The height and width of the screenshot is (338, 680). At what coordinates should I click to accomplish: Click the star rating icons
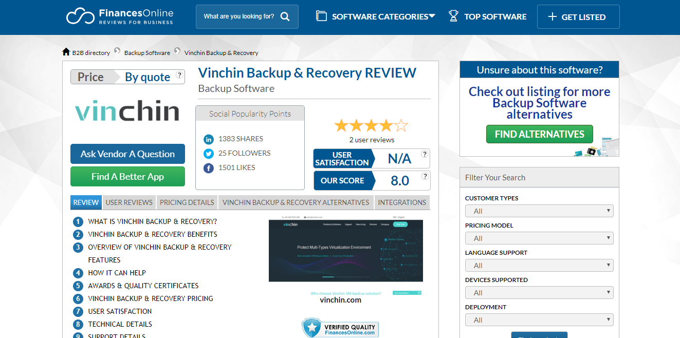(372, 125)
